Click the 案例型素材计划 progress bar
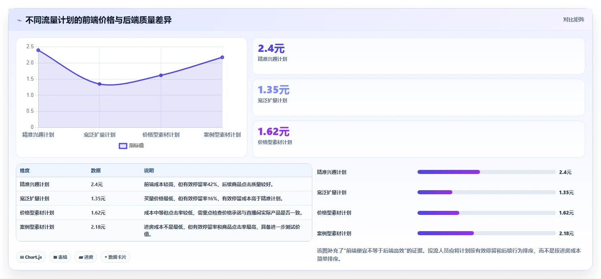 click(x=486, y=233)
